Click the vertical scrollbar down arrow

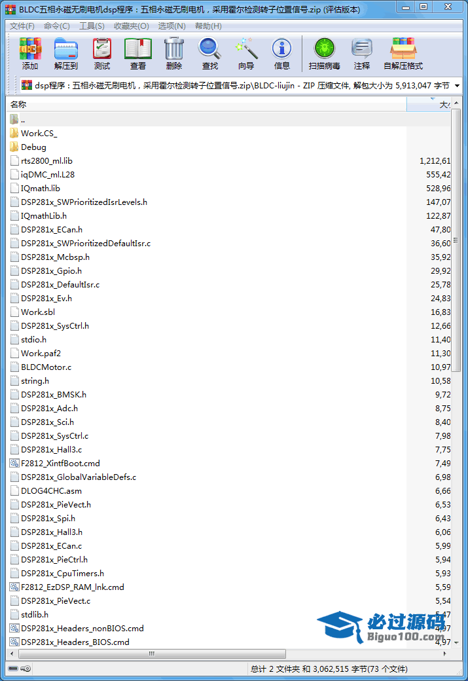(x=456, y=642)
